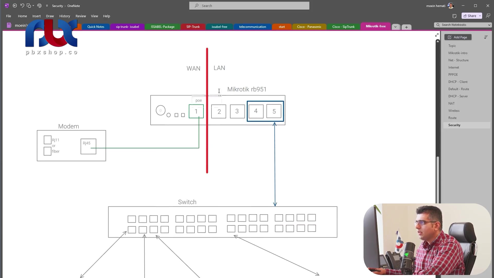The height and width of the screenshot is (278, 494).
Task: Switch to the SIP-Trunk section tab
Action: 193,27
